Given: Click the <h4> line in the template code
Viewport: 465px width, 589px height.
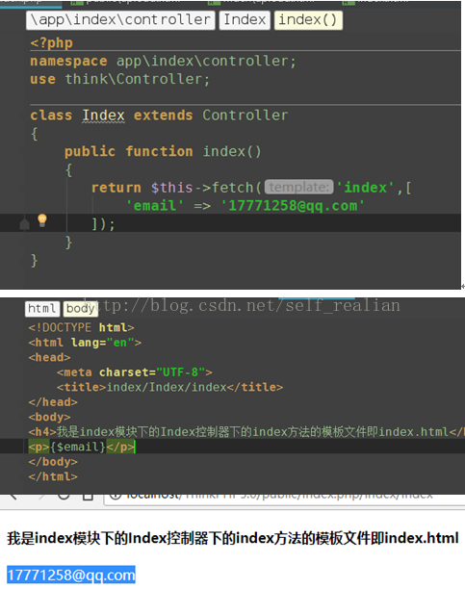Looking at the screenshot, I should click(246, 432).
